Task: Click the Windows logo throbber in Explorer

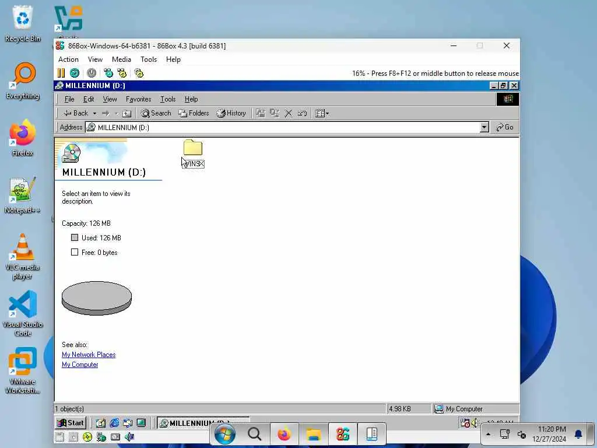Action: [508, 99]
